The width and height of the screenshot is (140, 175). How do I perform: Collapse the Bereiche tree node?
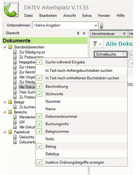(x=5, y=112)
